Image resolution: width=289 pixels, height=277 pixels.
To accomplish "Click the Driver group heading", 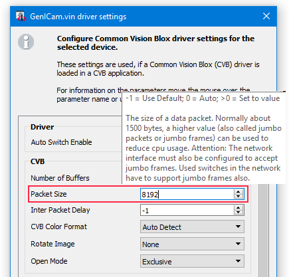I will coord(42,127).
